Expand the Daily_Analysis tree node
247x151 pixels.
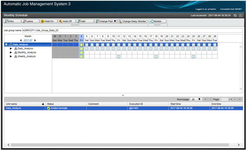pyautogui.click(x=11, y=49)
